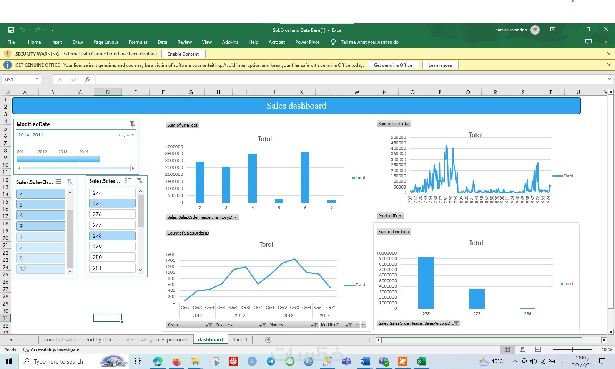The width and height of the screenshot is (615, 369).
Task: Open the samira ramadan account avatar
Action: click(x=535, y=30)
